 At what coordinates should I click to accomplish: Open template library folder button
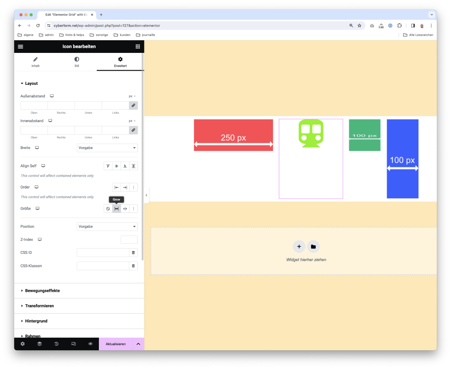click(313, 246)
